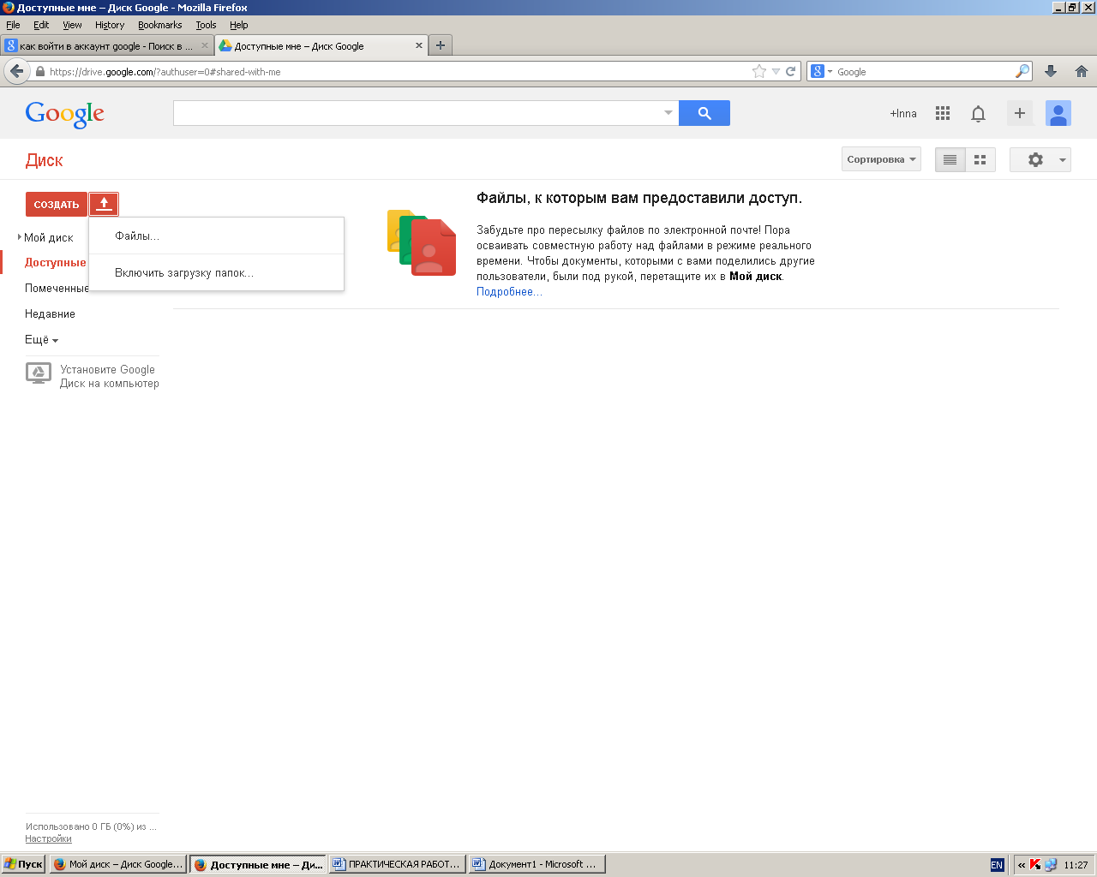
Task: Click Установите Google Диск на компьютер
Action: coord(109,377)
